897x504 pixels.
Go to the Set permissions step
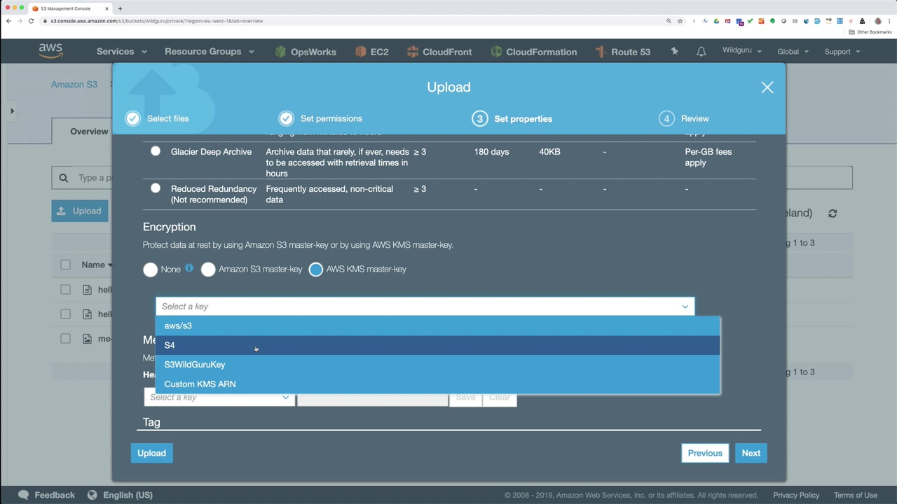point(331,118)
